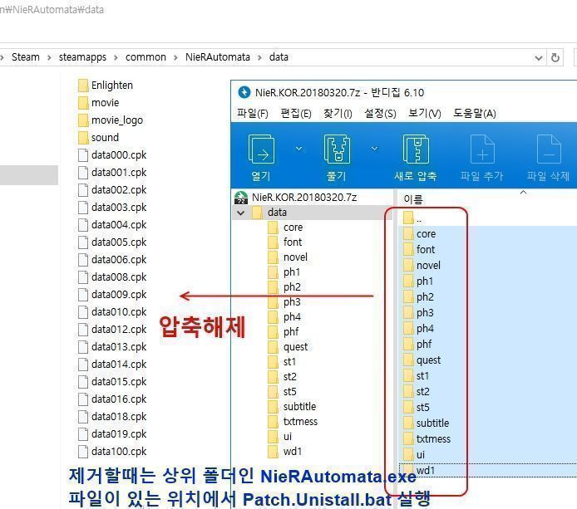Click the data breadcrumb in address bar

pyautogui.click(x=279, y=57)
